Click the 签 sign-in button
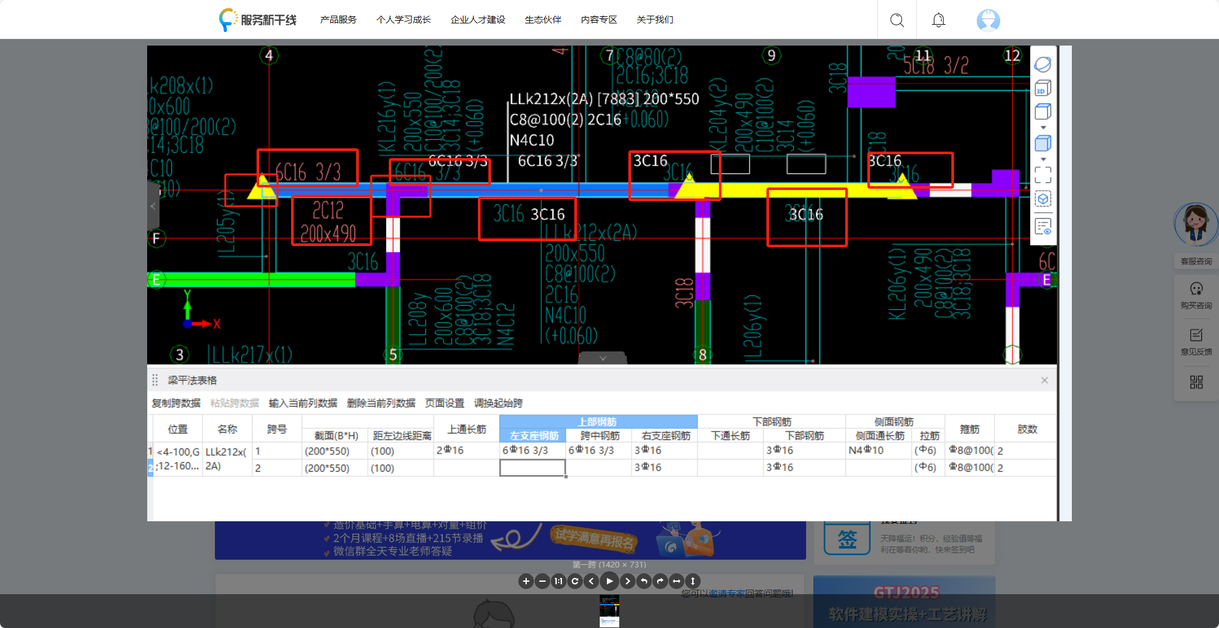1219x628 pixels. pos(847,538)
